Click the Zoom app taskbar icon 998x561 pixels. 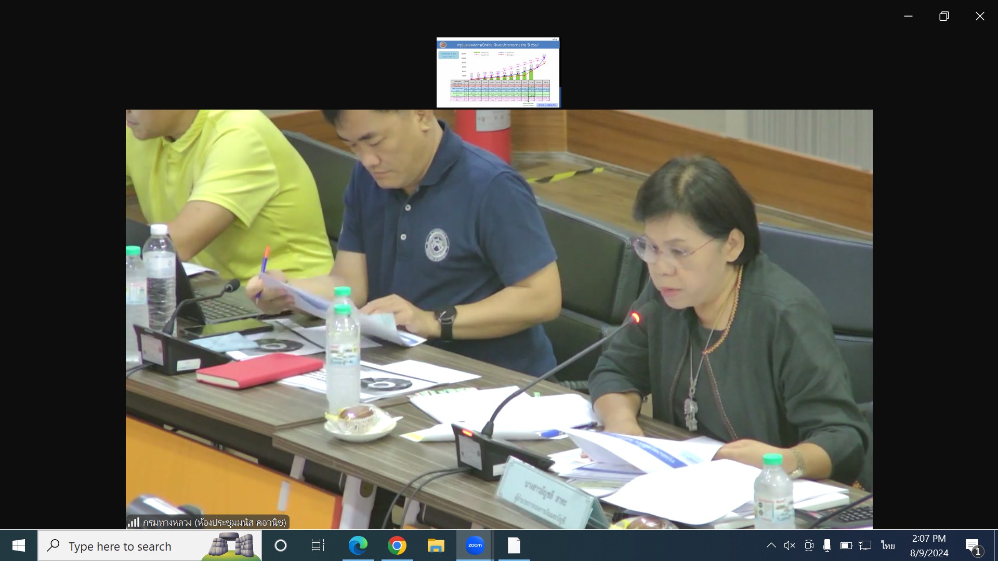coord(475,545)
